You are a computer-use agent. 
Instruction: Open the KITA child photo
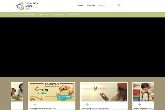[x=143, y=92]
